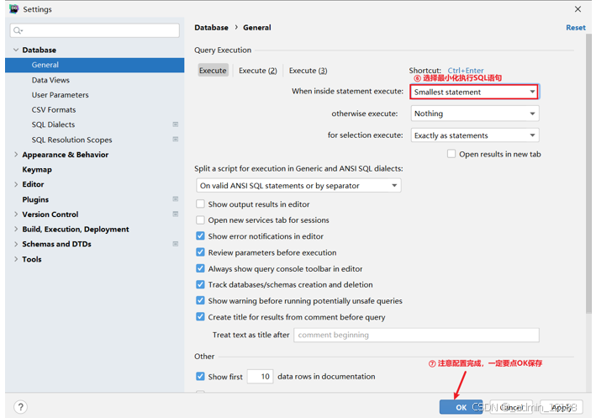Collapse the Database tree node
This screenshot has width=596, height=418.
pyautogui.click(x=16, y=50)
